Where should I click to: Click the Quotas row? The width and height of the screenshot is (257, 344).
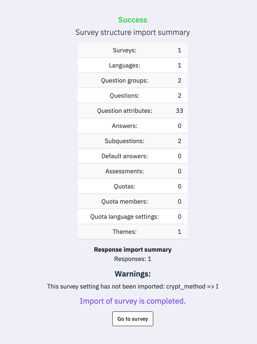point(133,187)
